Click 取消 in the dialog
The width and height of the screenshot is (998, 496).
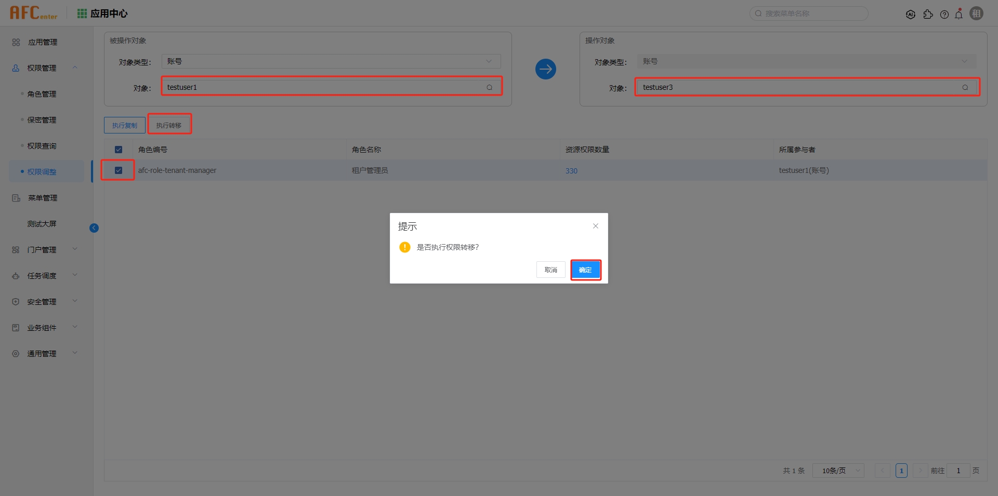click(x=550, y=270)
